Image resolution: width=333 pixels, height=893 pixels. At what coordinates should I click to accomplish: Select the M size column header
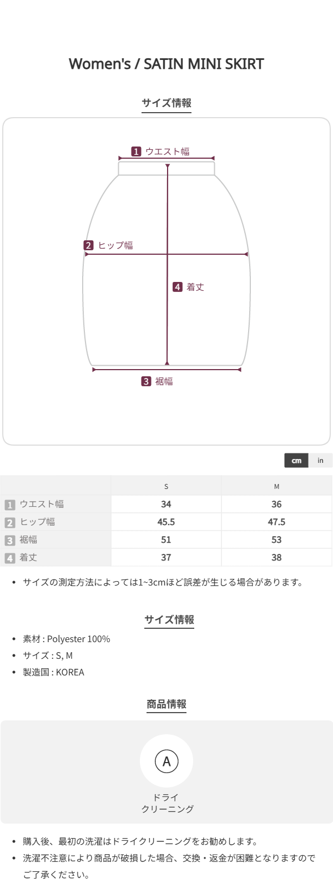[276, 486]
